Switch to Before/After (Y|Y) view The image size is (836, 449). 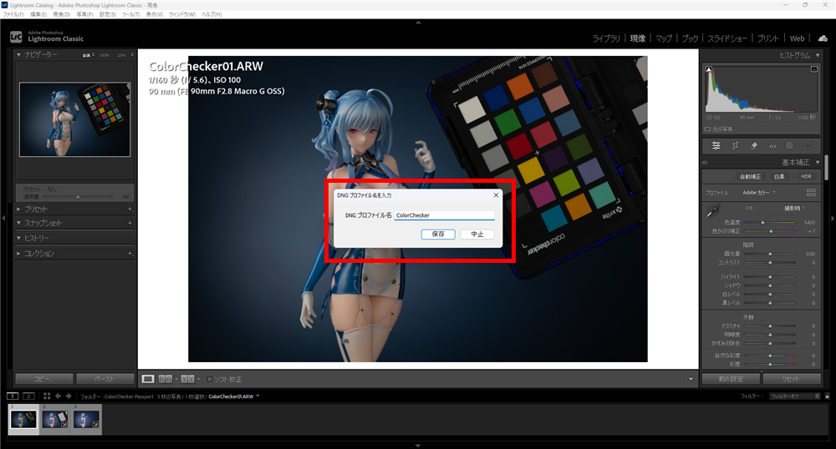187,379
